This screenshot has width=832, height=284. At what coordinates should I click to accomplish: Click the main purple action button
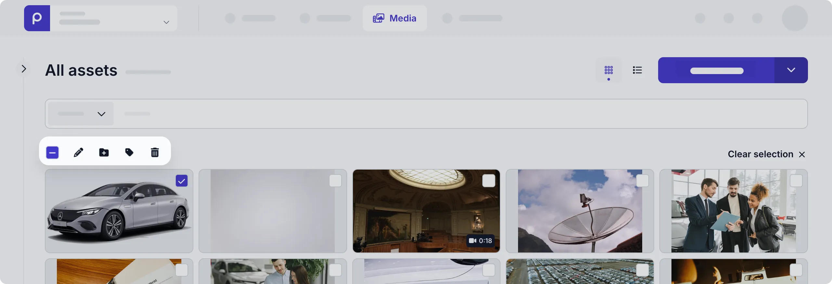(716, 70)
